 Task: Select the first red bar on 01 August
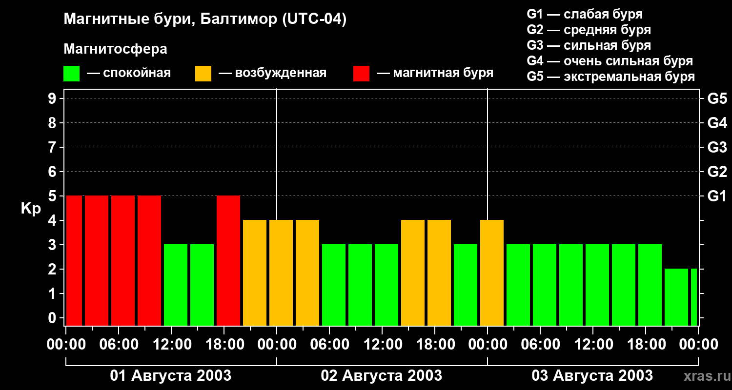(x=74, y=260)
